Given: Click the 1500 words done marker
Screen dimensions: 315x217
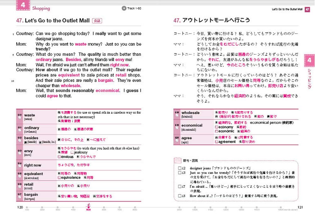Looking at the screenshot, I should (281, 208).
